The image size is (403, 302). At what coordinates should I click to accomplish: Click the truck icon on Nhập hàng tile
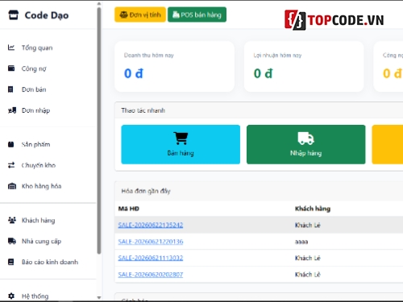tap(305, 139)
